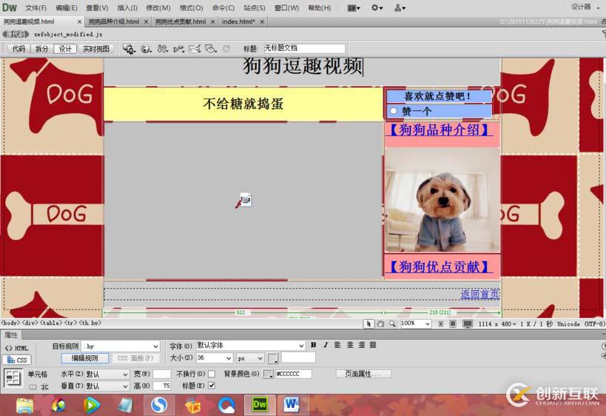Image resolution: width=606 pixels, height=416 pixels.
Task: Open the visual aids eye icon
Action: [x=211, y=49]
